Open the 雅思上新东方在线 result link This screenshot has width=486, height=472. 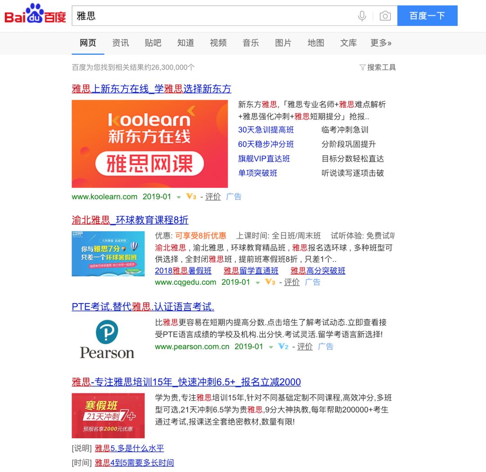pyautogui.click(x=152, y=89)
